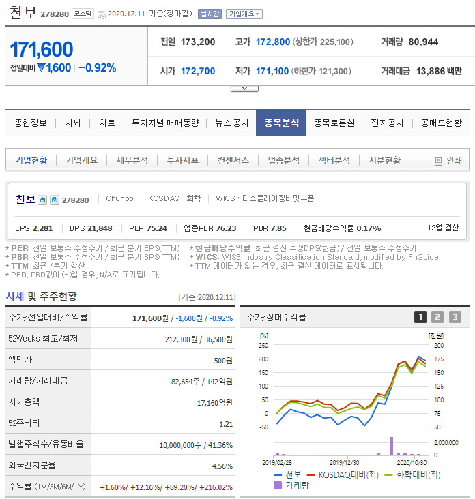Click the 인쇄 print link
Image resolution: width=475 pixels, height=499 pixels.
[454, 160]
